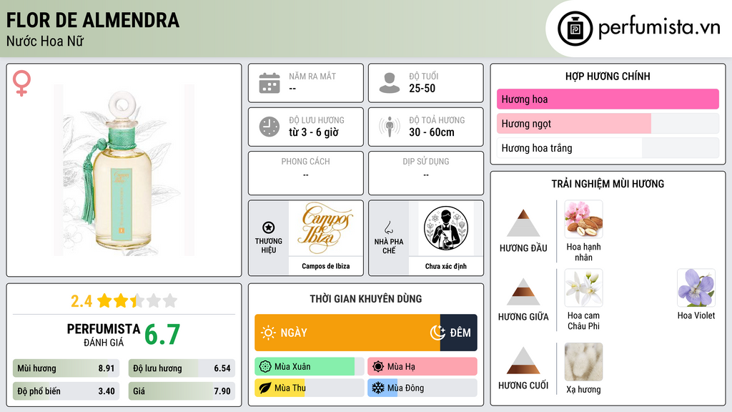Click the green 6.7 Perfumista score
The width and height of the screenshot is (732, 412).
click(x=162, y=335)
